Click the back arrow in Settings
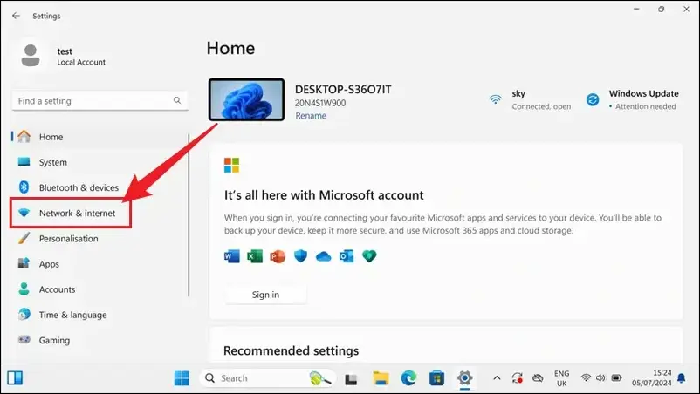 pos(16,16)
